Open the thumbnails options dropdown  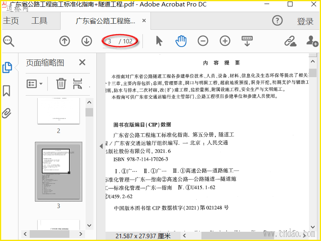tap(35, 84)
